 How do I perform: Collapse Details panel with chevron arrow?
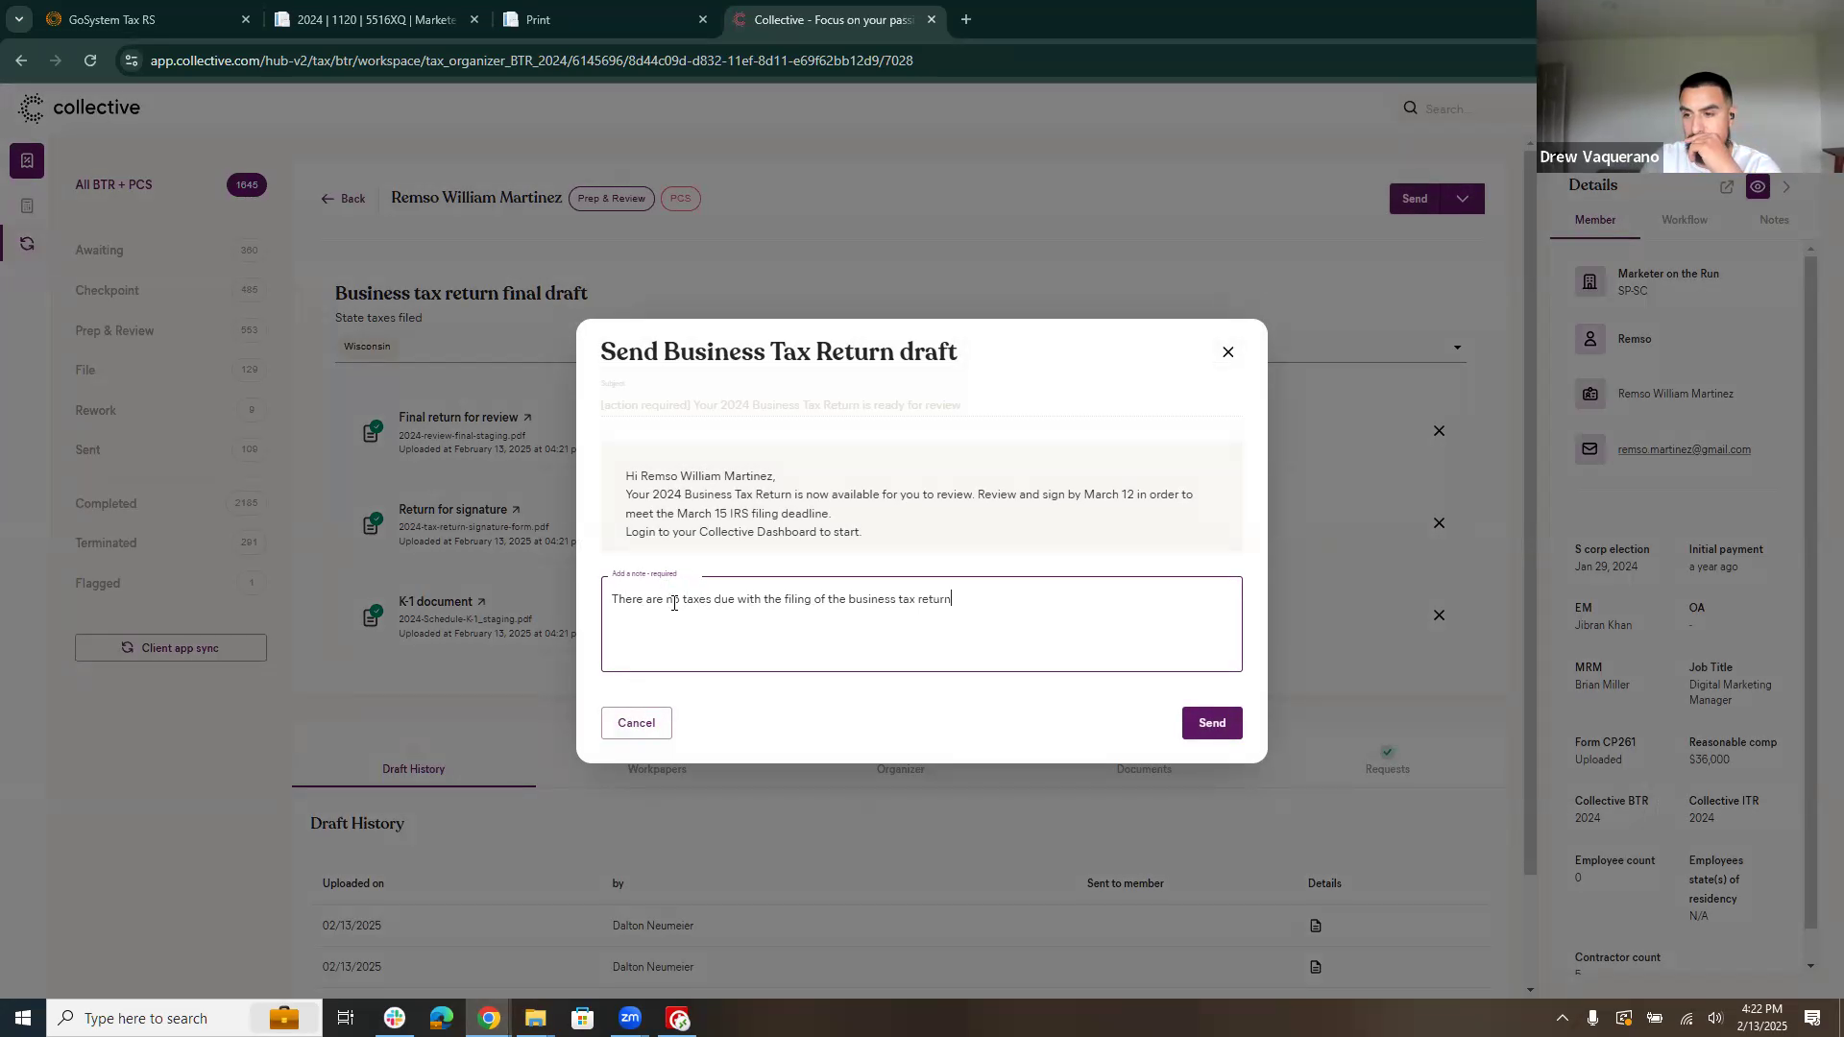tap(1786, 187)
